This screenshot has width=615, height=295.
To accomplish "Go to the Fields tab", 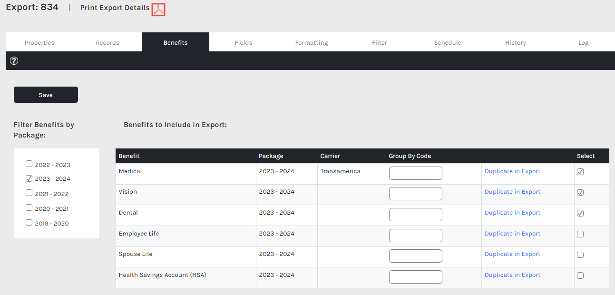I will click(244, 42).
